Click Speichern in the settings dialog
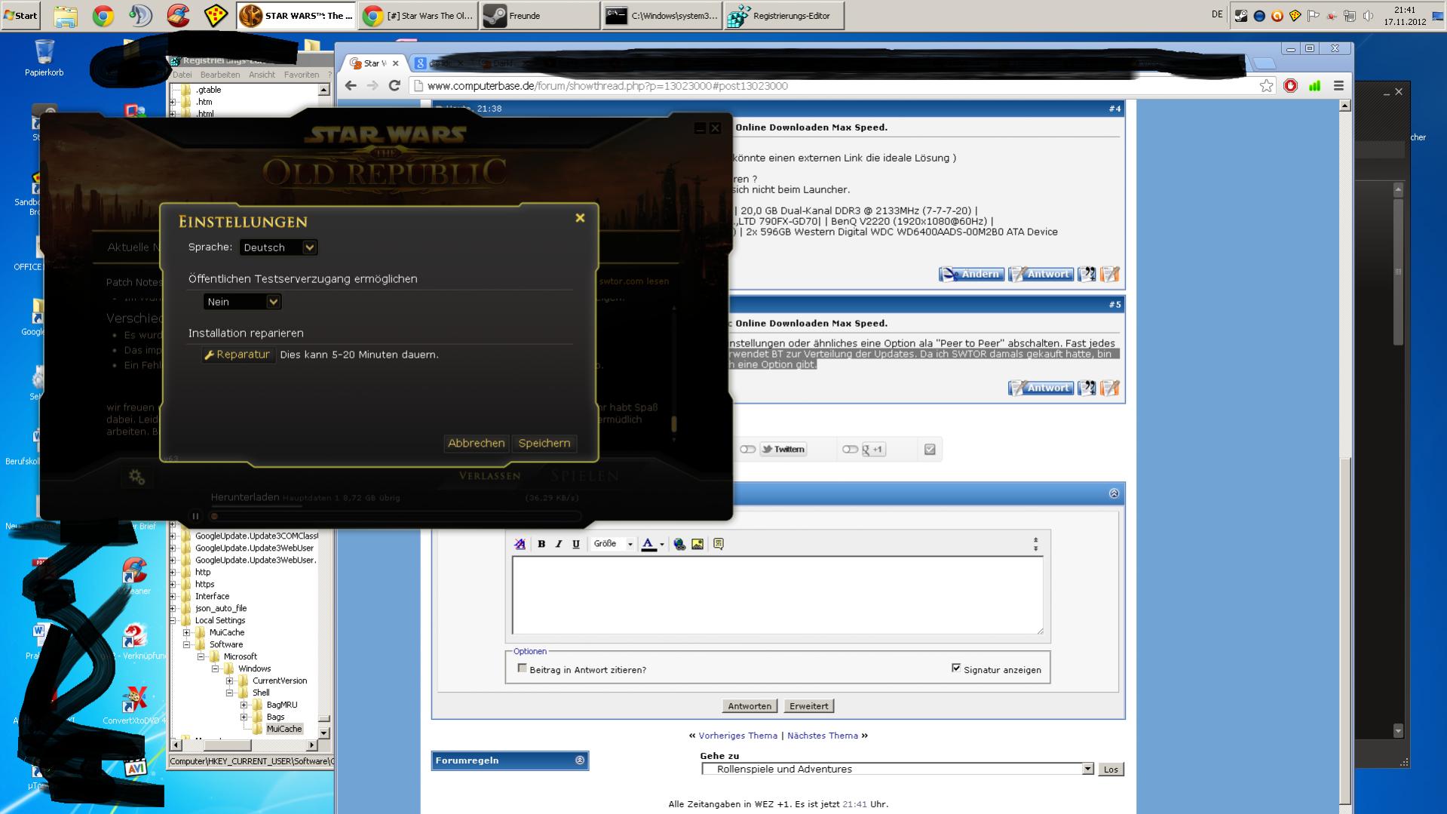The width and height of the screenshot is (1447, 814). pyautogui.click(x=544, y=444)
